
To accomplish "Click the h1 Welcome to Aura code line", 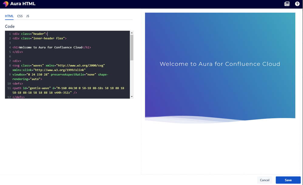I will (x=52, y=48).
